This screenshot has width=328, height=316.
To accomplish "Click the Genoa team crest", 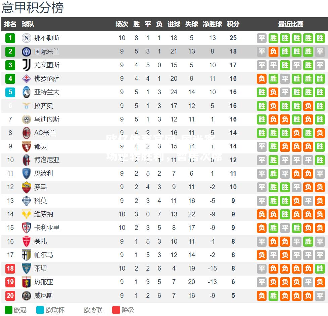I will 27,282.
